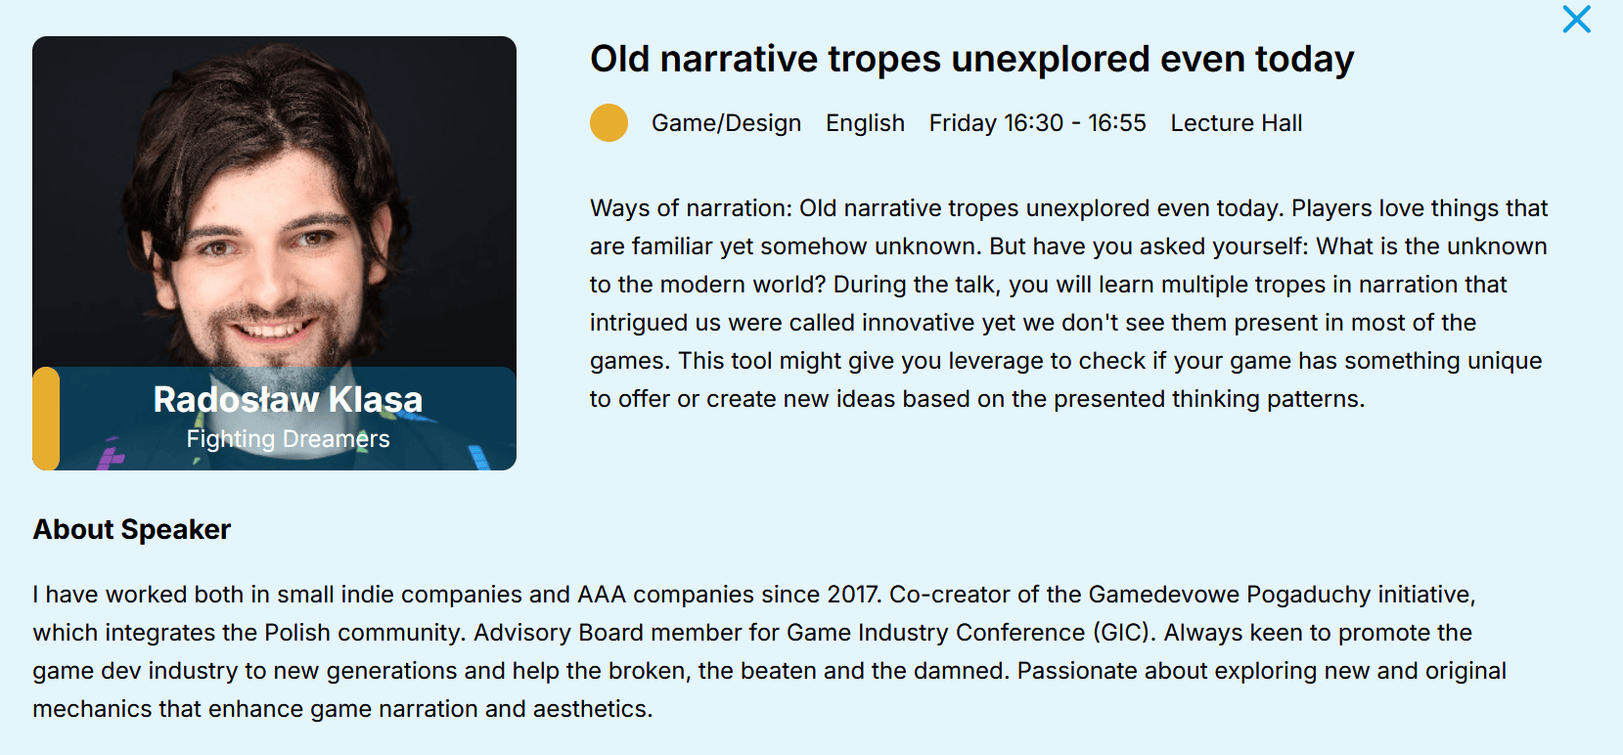Click "Gamedevowe Pogaduchy" in the bio

(1229, 595)
